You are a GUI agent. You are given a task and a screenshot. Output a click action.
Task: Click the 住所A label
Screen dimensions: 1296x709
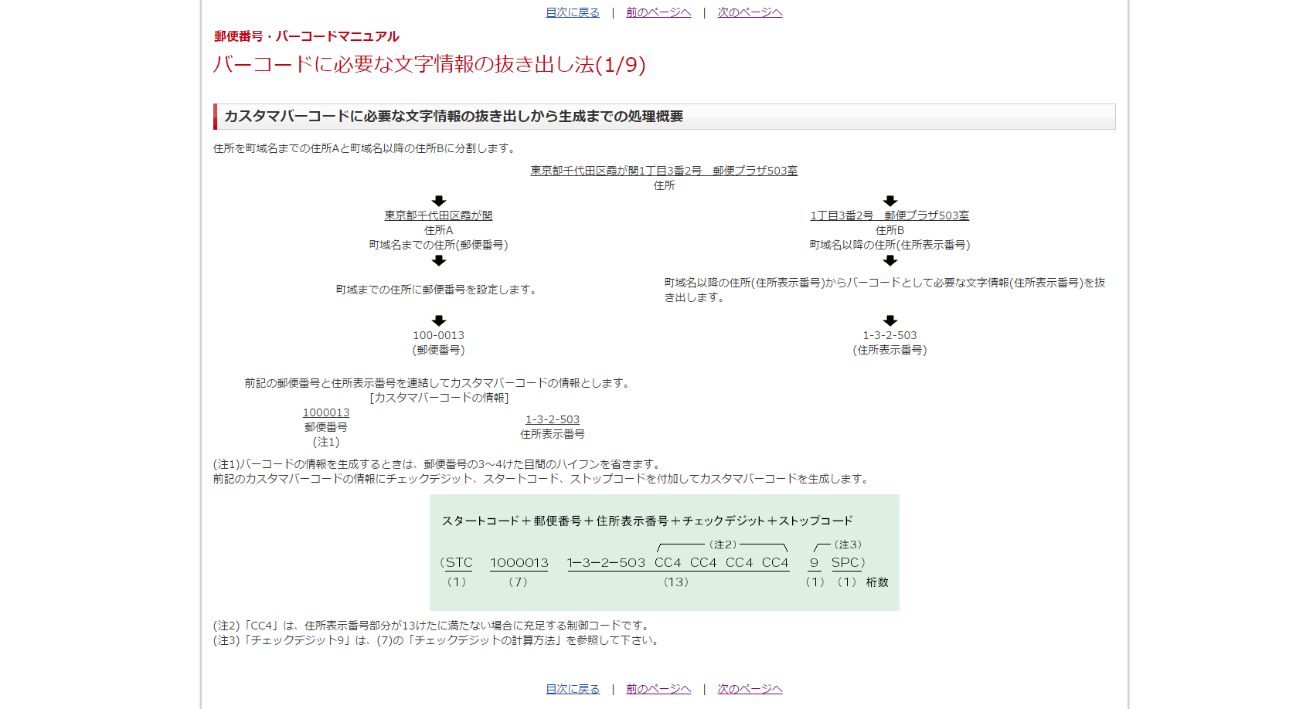click(x=438, y=230)
